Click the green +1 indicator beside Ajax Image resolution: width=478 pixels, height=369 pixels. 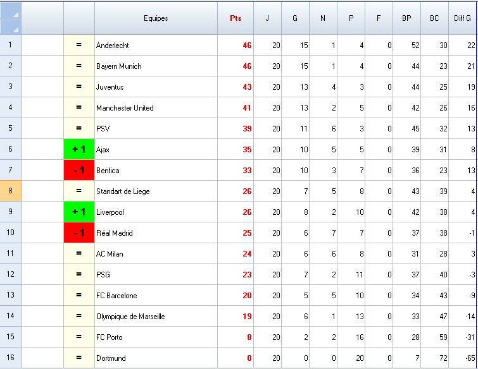pos(79,150)
